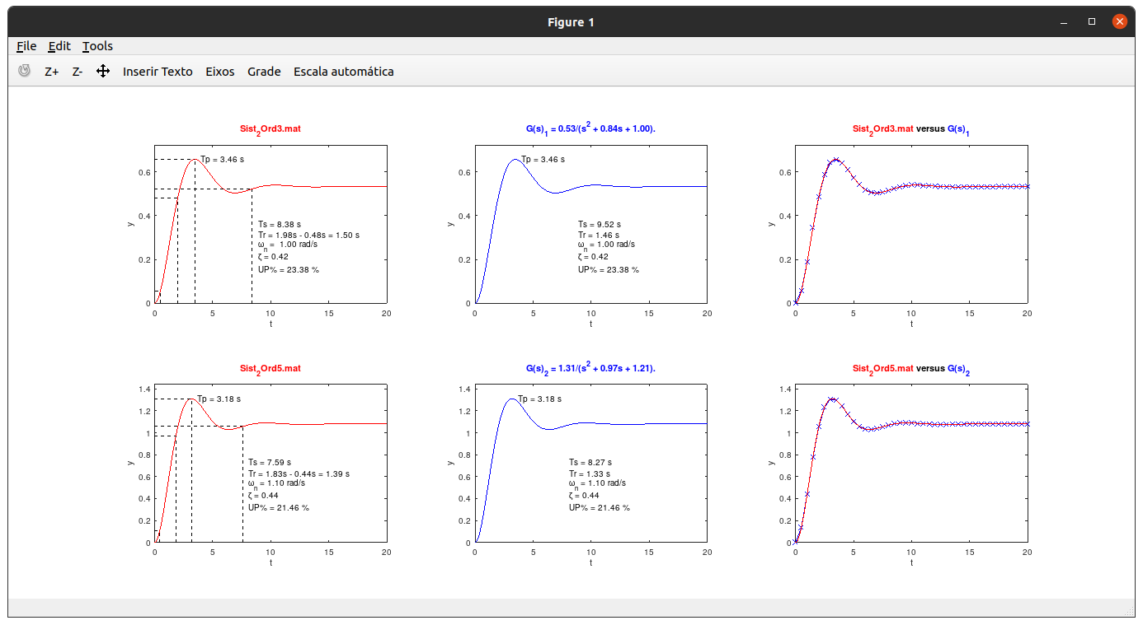1143x625 pixels.
Task: Activate the Z- zoom-out tool
Action: point(76,72)
